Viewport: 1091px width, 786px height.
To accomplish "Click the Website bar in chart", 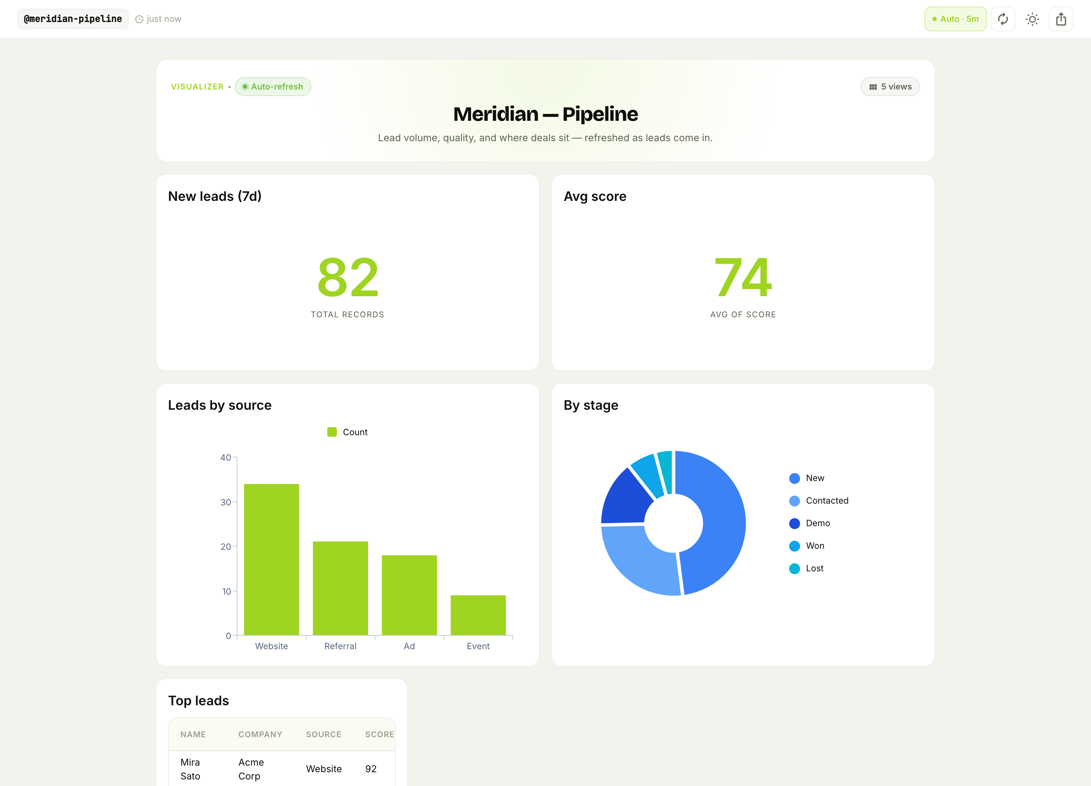I will (x=271, y=559).
